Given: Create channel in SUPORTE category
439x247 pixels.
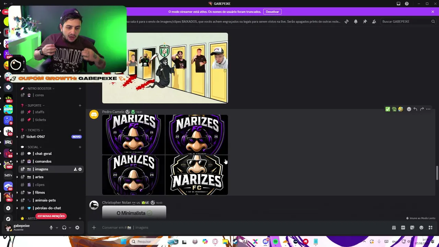Looking at the screenshot, I should (x=80, y=105).
